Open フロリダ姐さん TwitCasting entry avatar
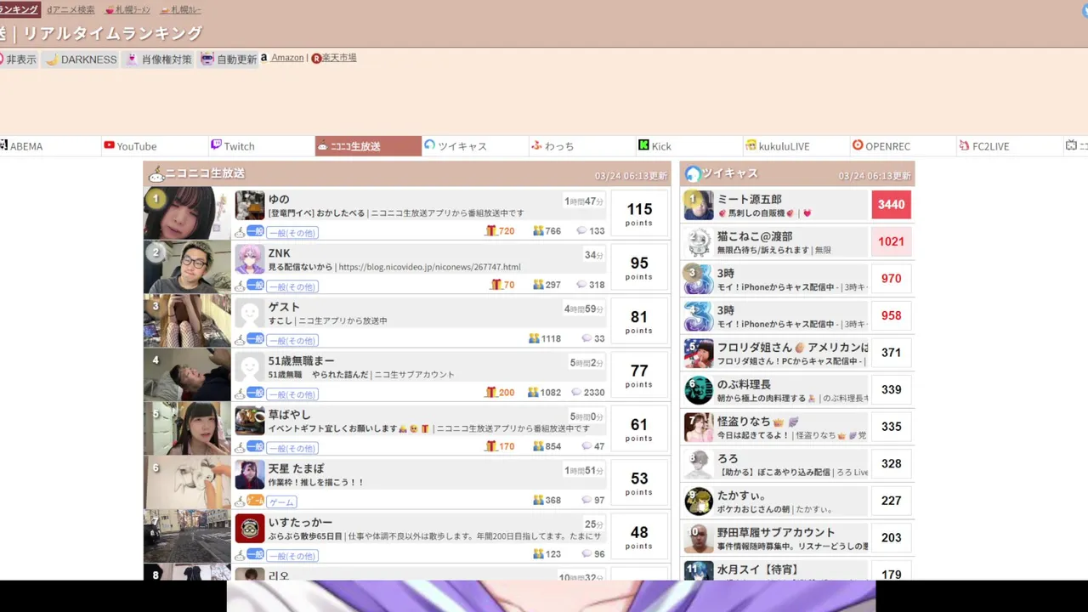 point(699,353)
